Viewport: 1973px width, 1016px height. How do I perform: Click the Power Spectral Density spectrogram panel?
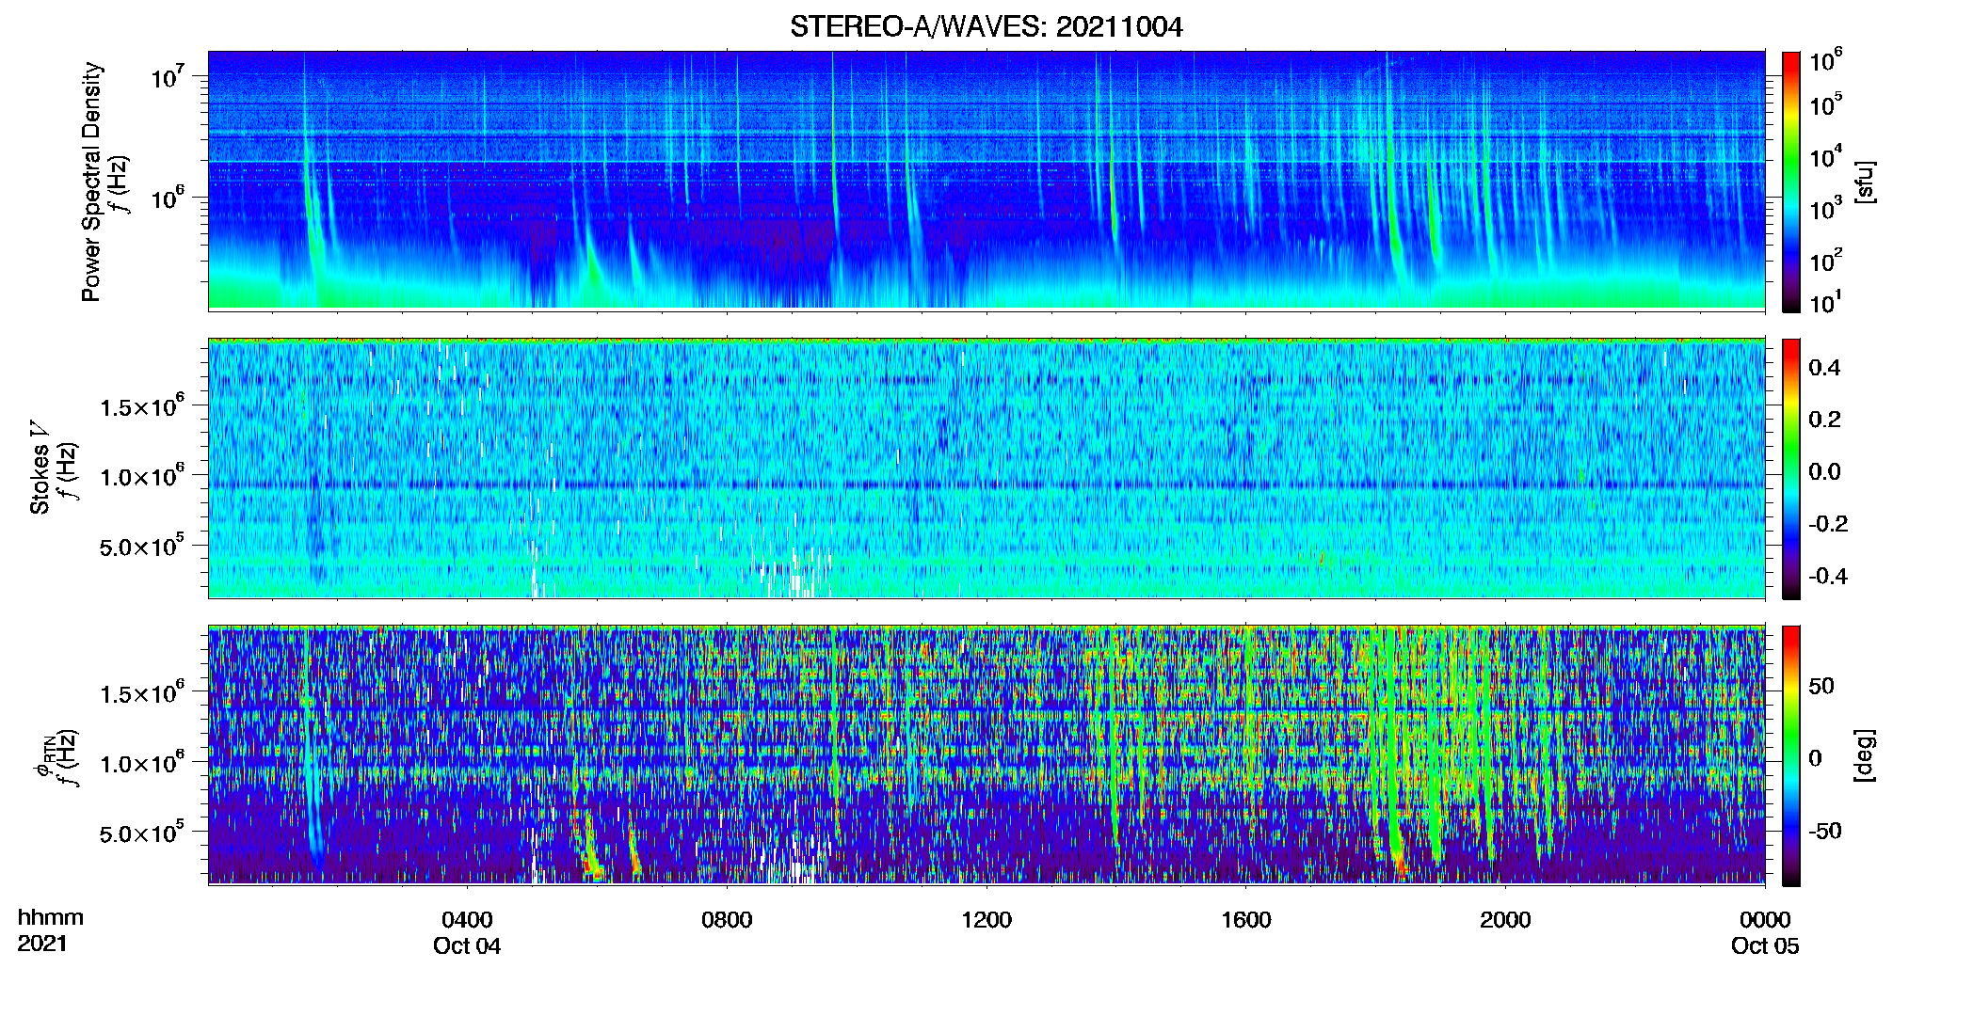(x=986, y=181)
